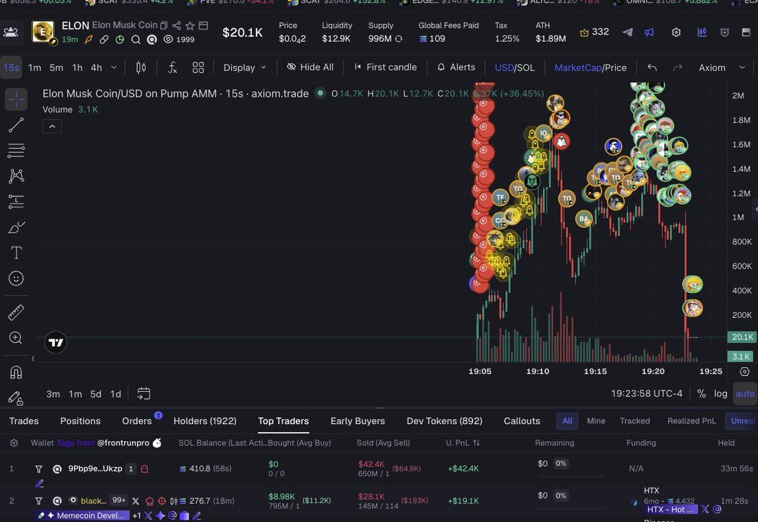Select the ruler measure tool

16,312
